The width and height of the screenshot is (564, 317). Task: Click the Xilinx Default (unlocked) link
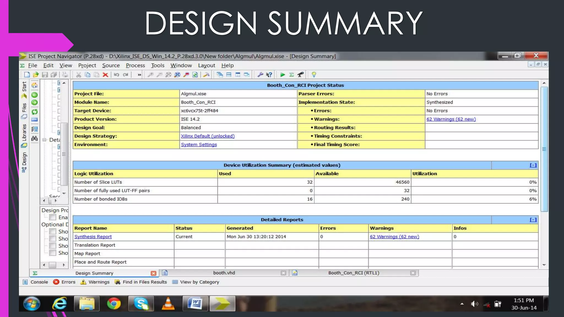[208, 136]
